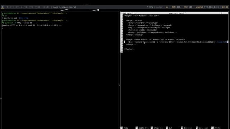Switch to workspace IV in the top bar
The width and height of the screenshot is (230, 129).
(18, 7)
